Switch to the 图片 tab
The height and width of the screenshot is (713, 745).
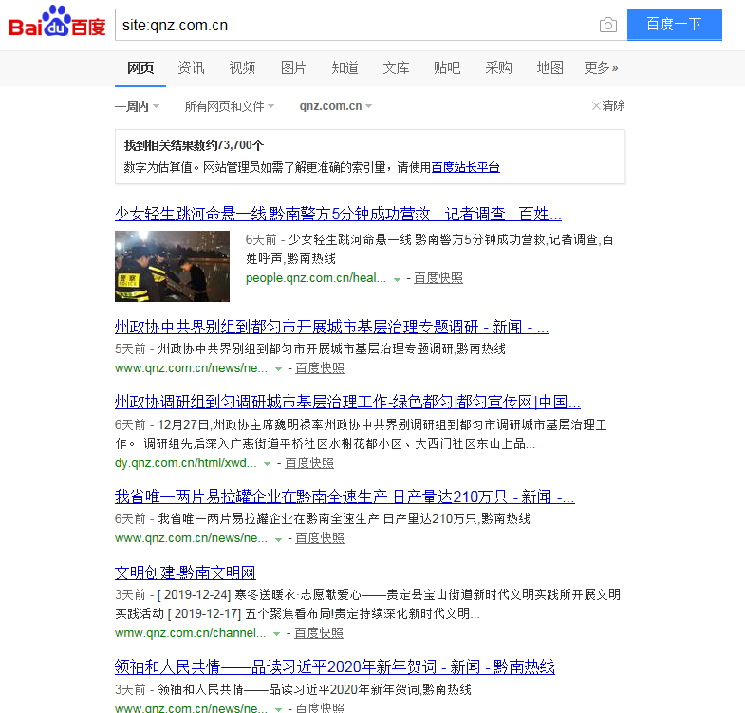tap(293, 68)
